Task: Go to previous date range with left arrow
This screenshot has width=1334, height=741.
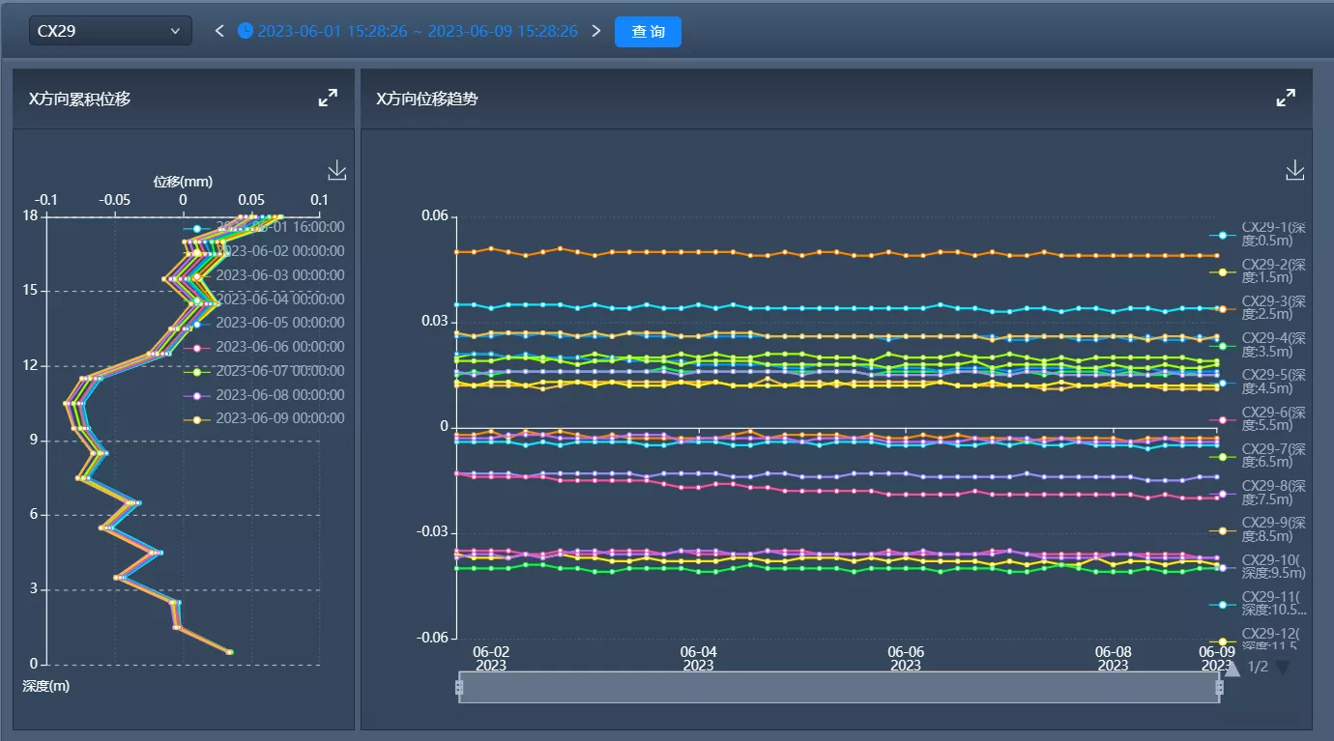Action: pyautogui.click(x=219, y=31)
